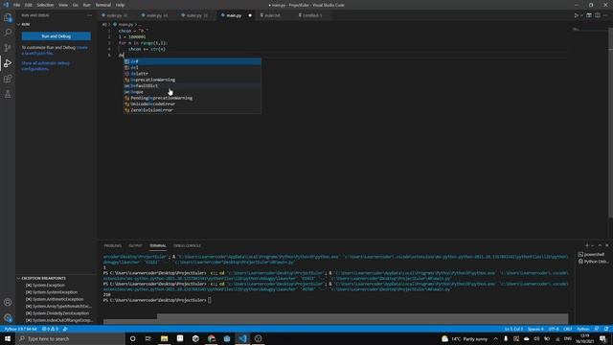Open the Spaces: 4 indentation selector
The image size is (613, 345).
pyautogui.click(x=535, y=329)
